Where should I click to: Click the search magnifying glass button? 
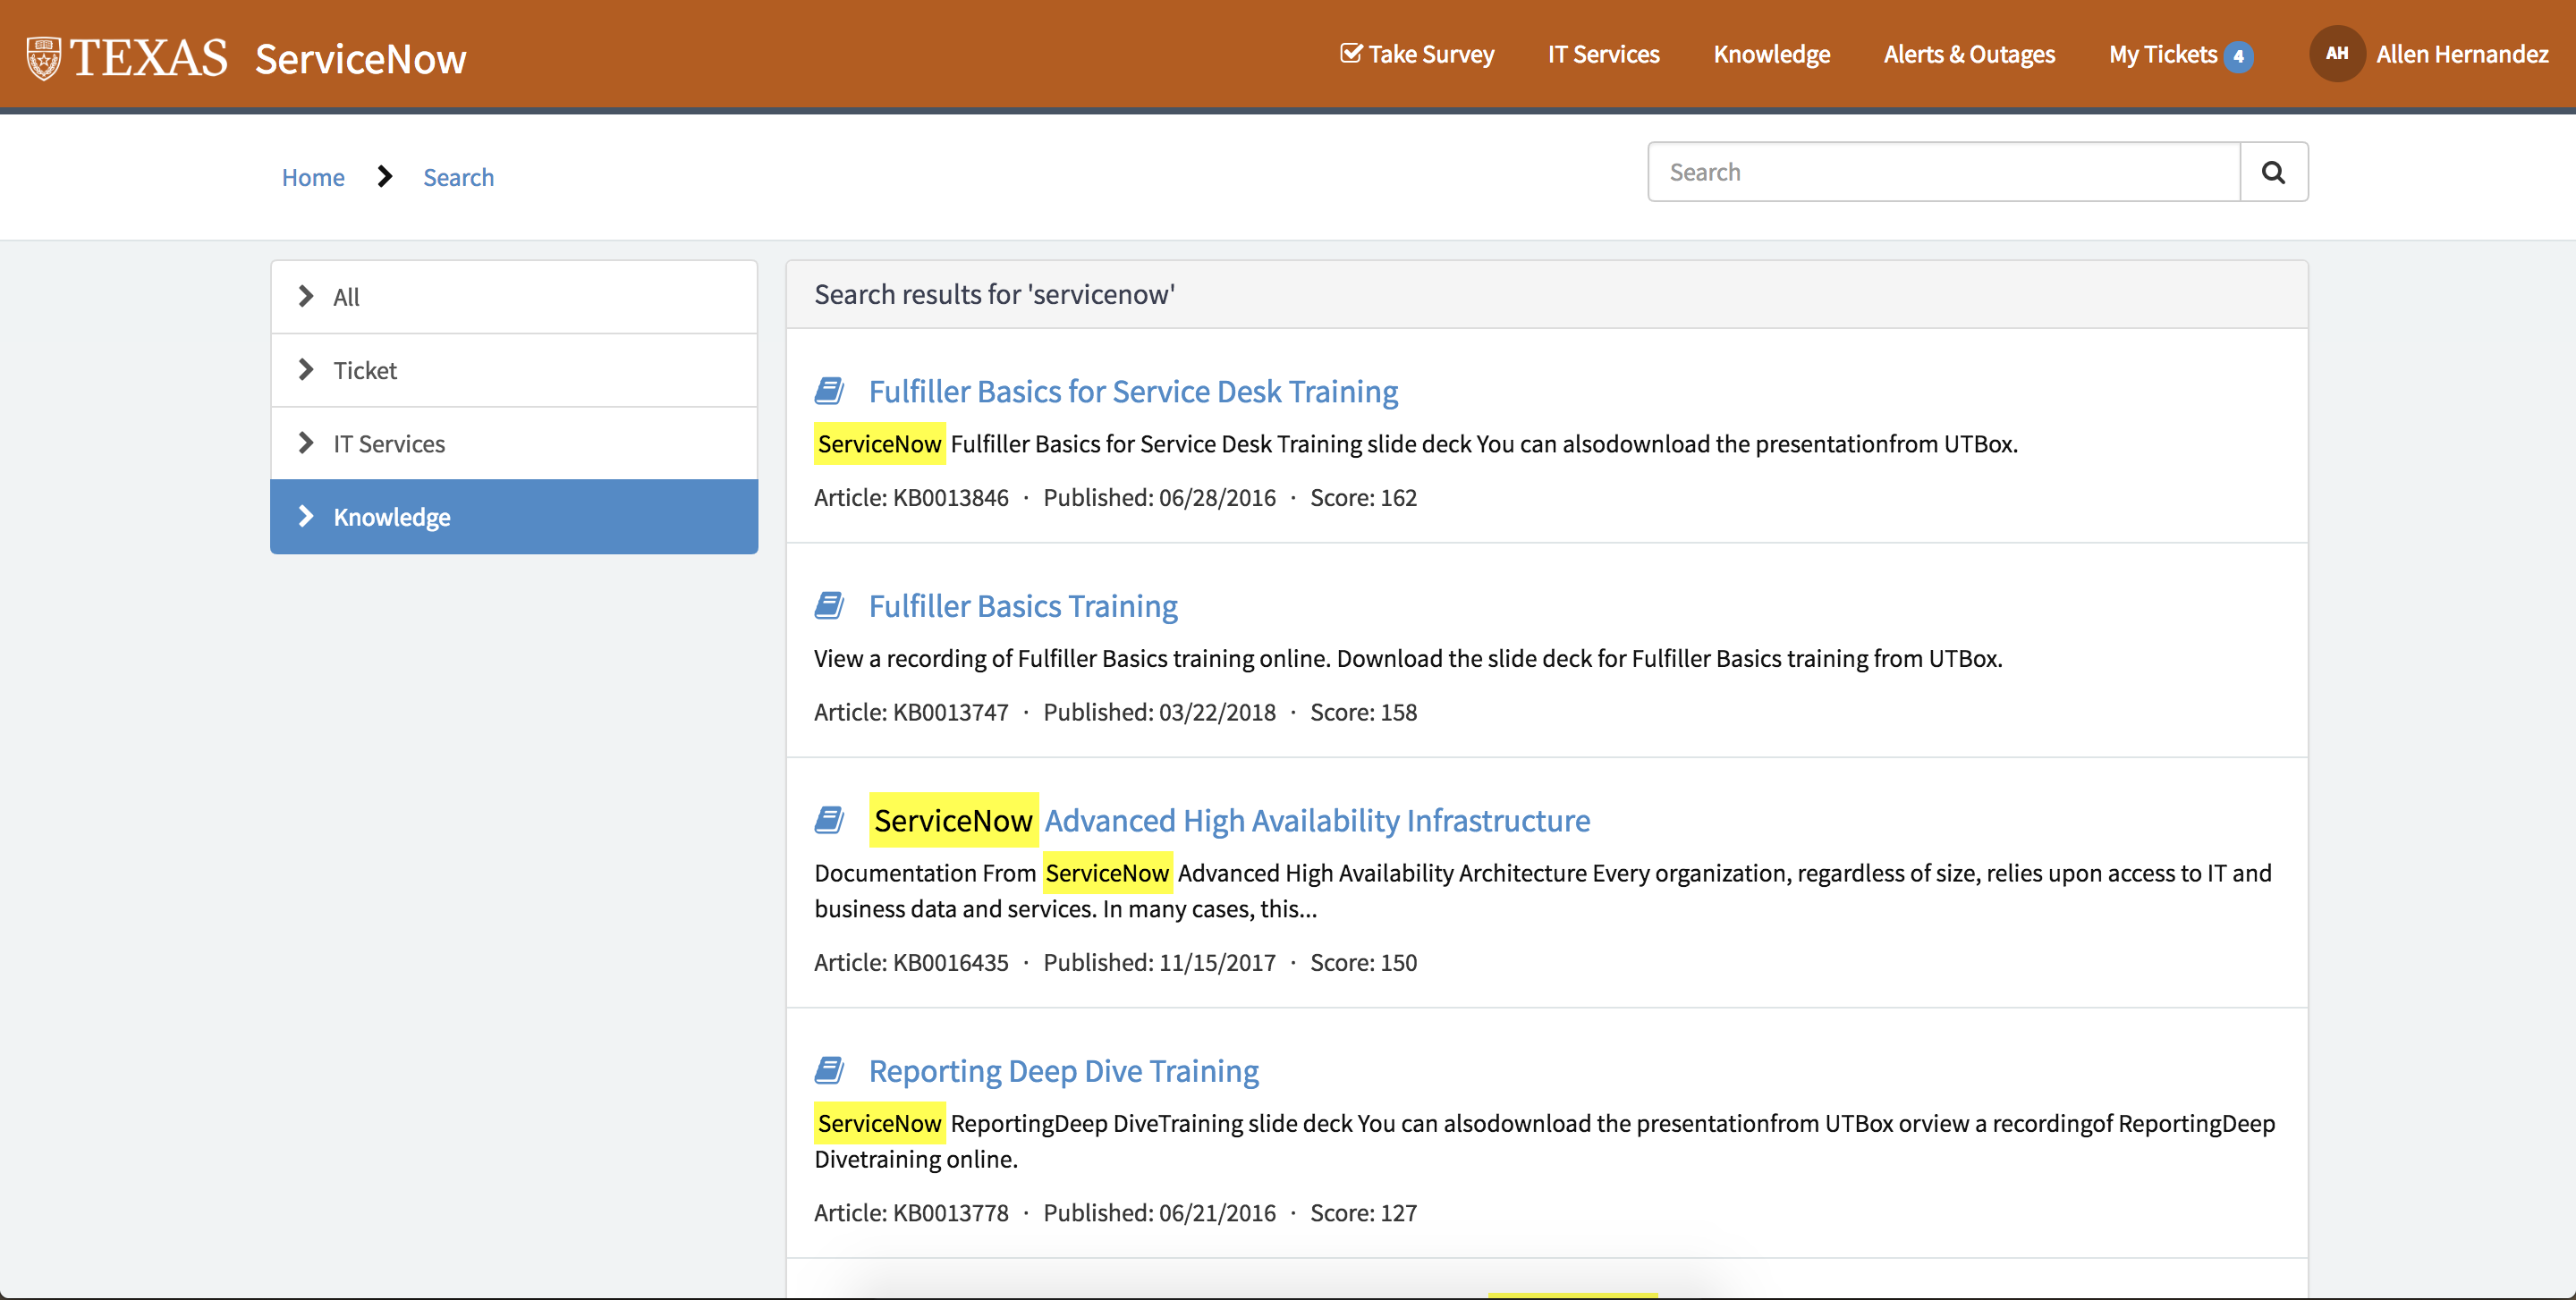pos(2272,172)
